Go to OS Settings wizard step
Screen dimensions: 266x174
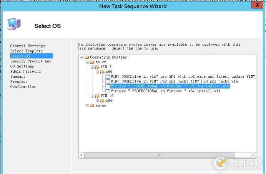pyautogui.click(x=22, y=66)
